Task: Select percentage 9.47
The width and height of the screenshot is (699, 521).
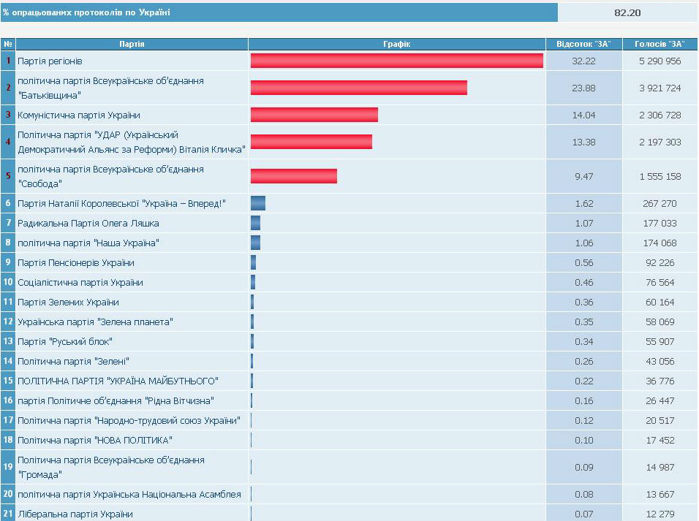Action: tap(584, 177)
